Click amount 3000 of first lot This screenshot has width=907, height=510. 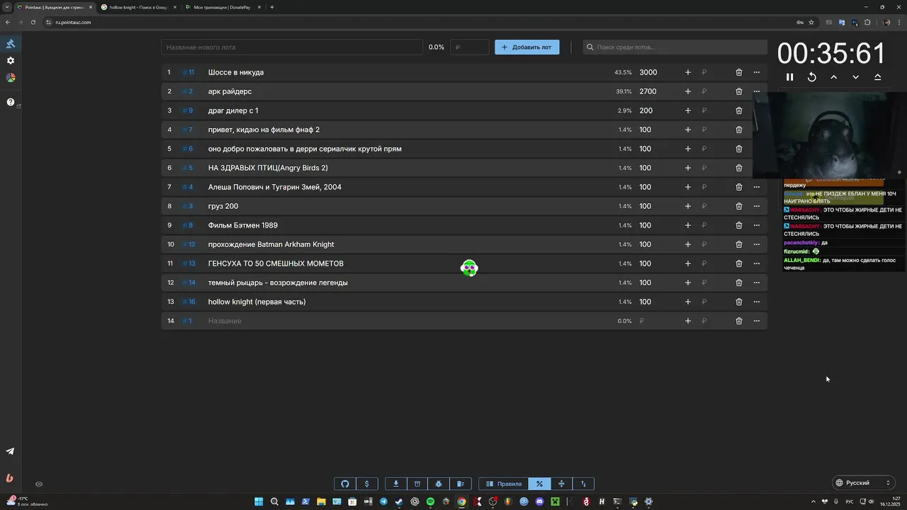click(648, 72)
